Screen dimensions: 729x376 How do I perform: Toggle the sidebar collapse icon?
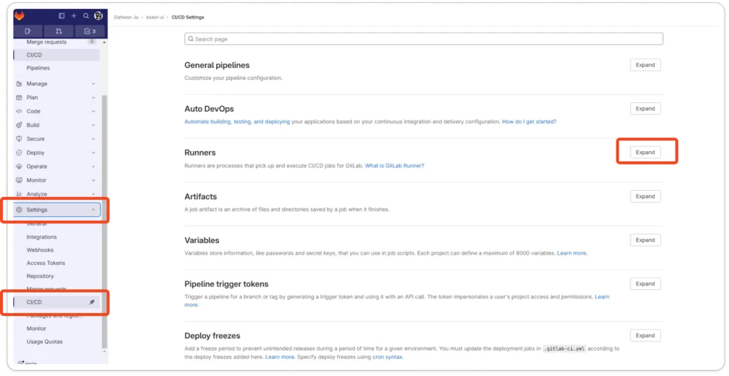click(61, 16)
